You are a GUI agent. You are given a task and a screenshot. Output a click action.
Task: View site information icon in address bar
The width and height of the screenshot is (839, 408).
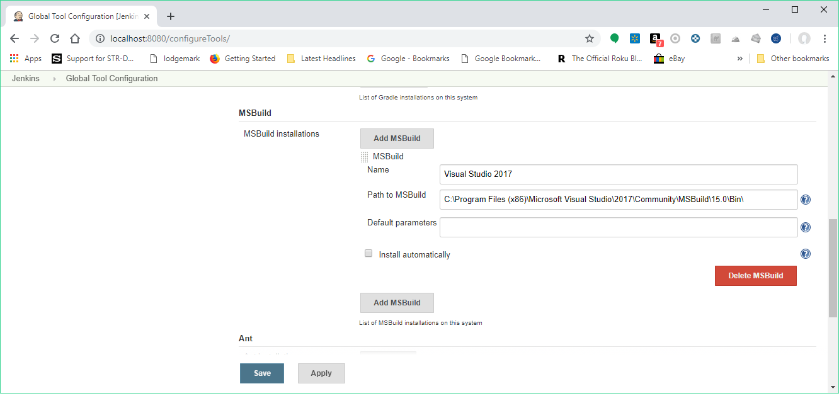point(100,38)
